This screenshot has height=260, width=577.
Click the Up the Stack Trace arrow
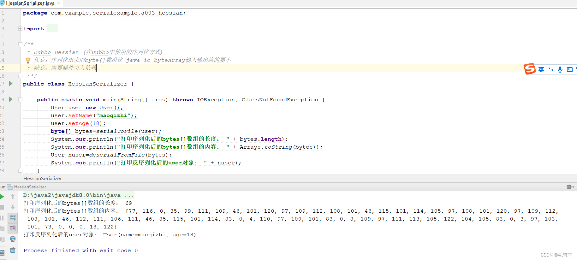tap(13, 196)
